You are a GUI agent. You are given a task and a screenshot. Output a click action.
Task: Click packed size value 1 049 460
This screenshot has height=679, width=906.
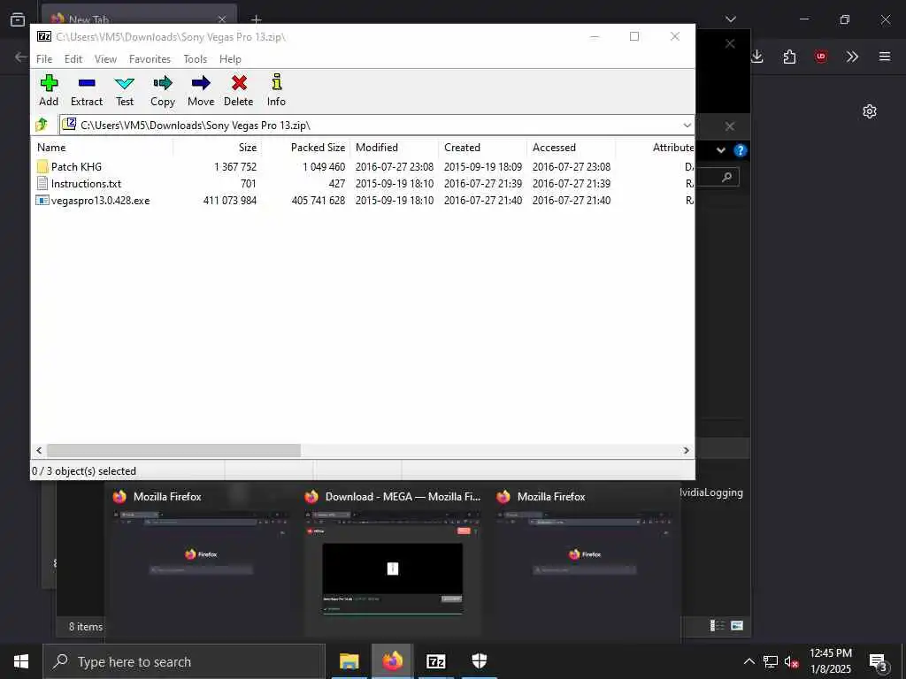(x=324, y=167)
